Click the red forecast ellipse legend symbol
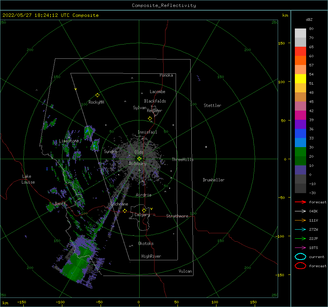The image size is (328, 307). 300,266
